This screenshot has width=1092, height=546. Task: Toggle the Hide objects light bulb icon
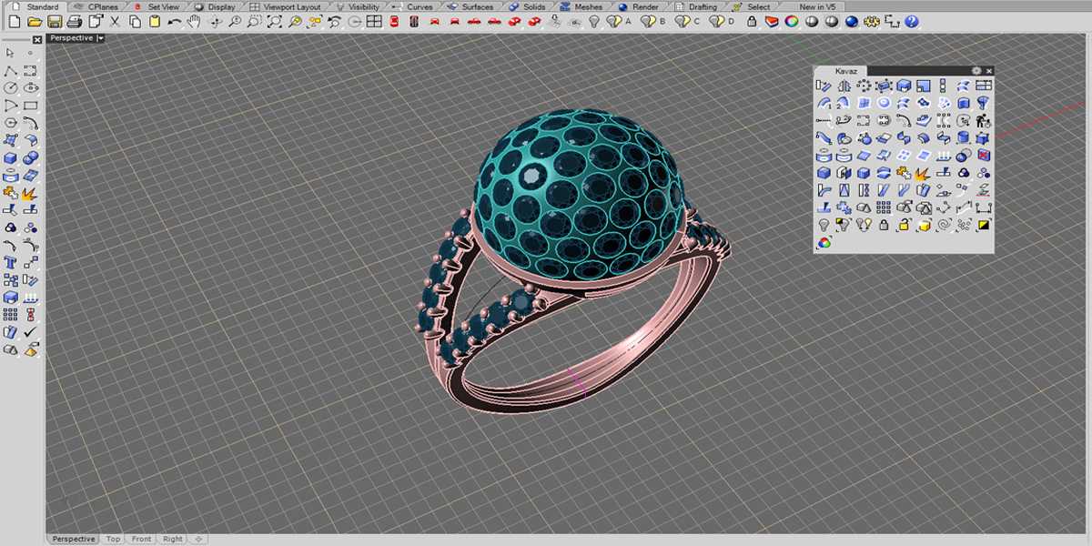click(x=594, y=21)
